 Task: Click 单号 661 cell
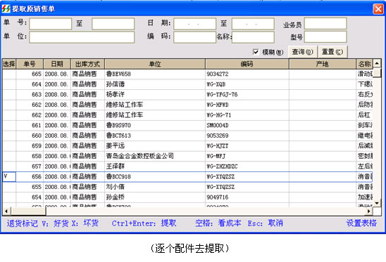[30, 125]
